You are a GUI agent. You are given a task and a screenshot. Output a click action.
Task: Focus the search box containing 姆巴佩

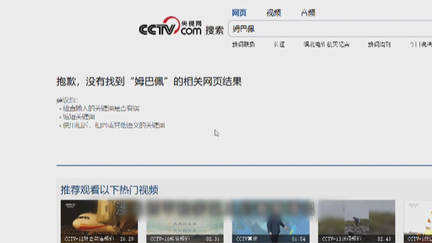(x=330, y=29)
